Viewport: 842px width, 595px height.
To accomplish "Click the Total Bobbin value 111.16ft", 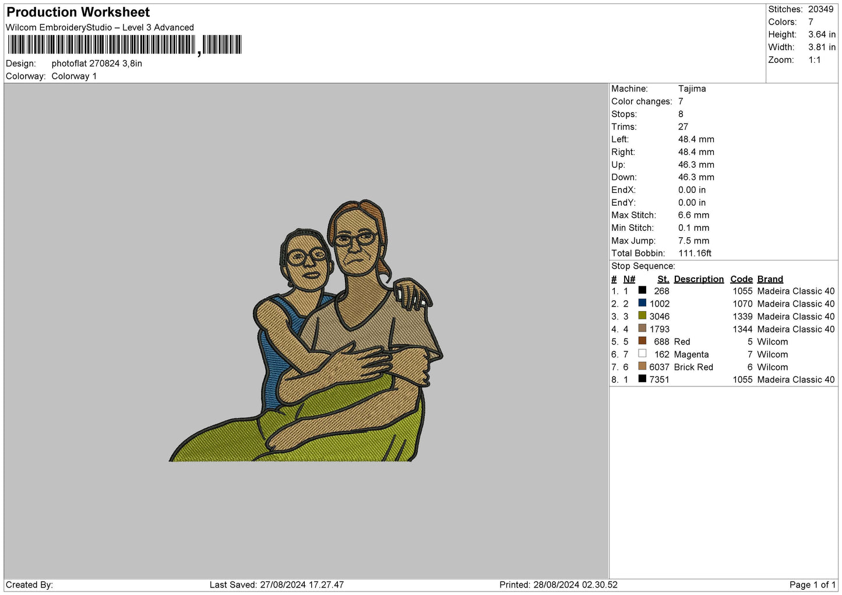I will coord(695,254).
